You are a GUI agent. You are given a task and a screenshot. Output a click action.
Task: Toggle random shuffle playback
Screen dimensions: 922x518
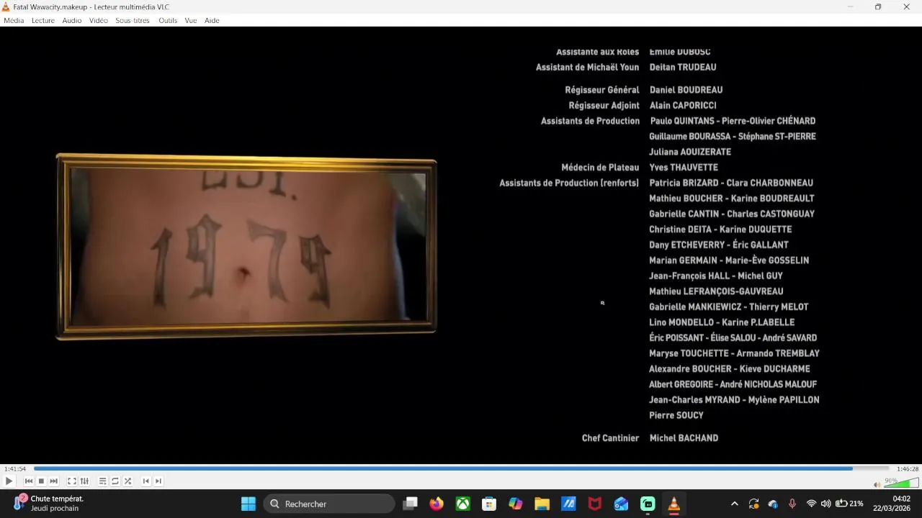pyautogui.click(x=127, y=481)
